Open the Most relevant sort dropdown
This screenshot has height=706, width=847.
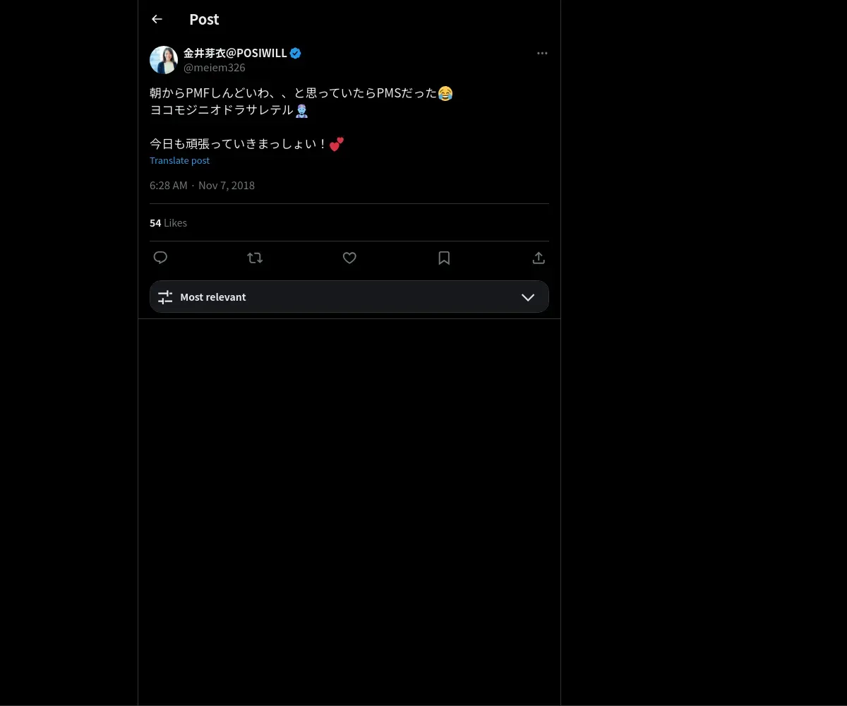349,297
